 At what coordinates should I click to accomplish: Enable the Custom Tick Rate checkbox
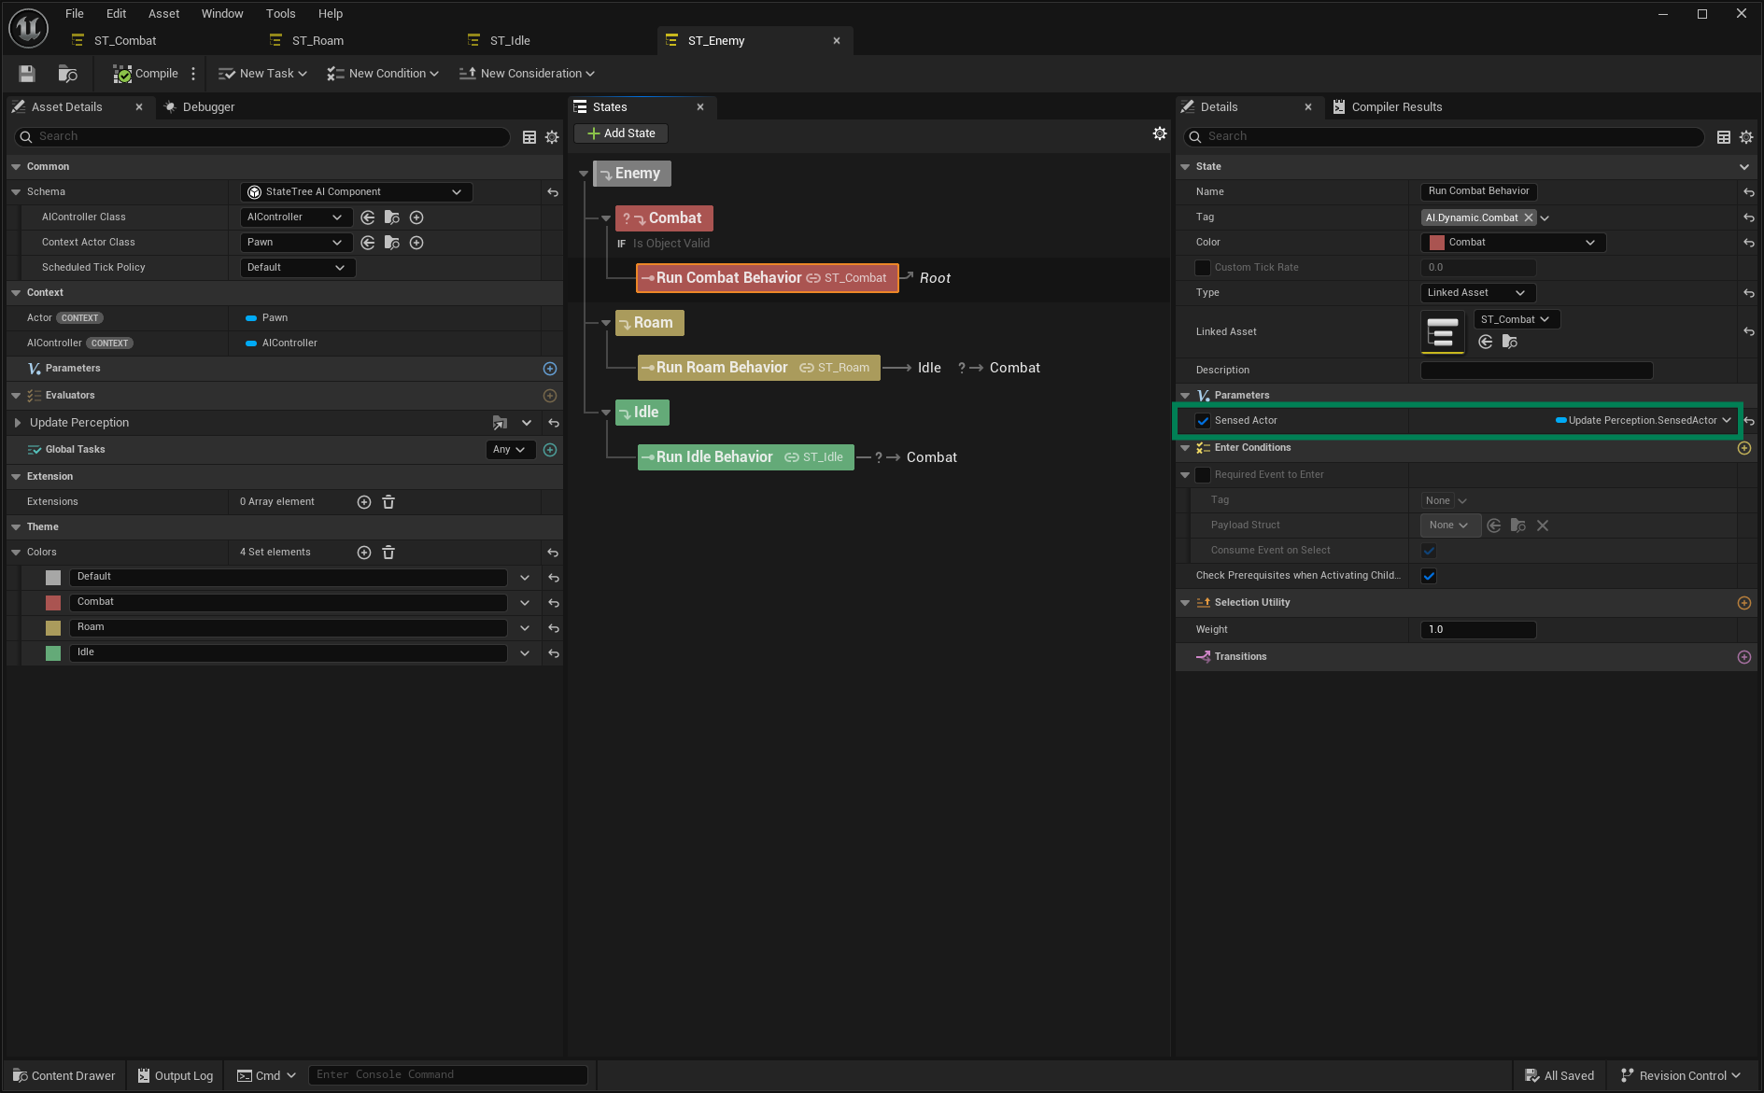(1203, 268)
